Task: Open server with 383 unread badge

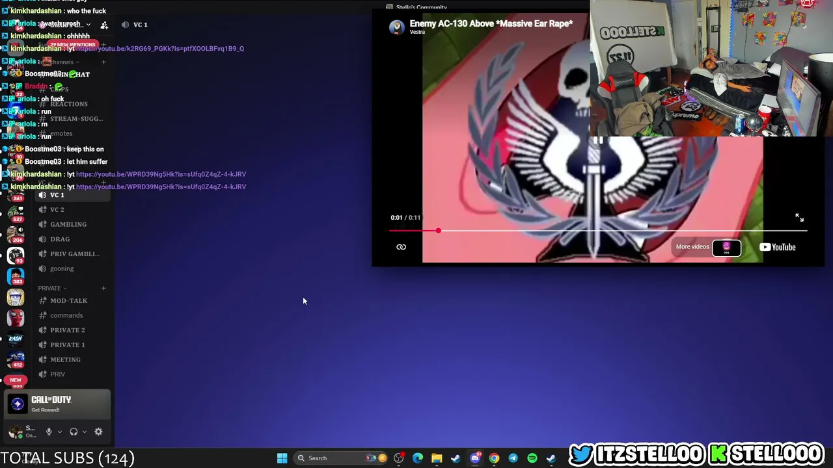Action: [16, 276]
